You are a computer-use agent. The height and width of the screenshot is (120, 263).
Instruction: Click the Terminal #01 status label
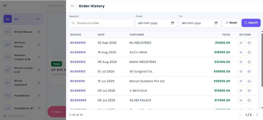pyautogui.click(x=14, y=116)
